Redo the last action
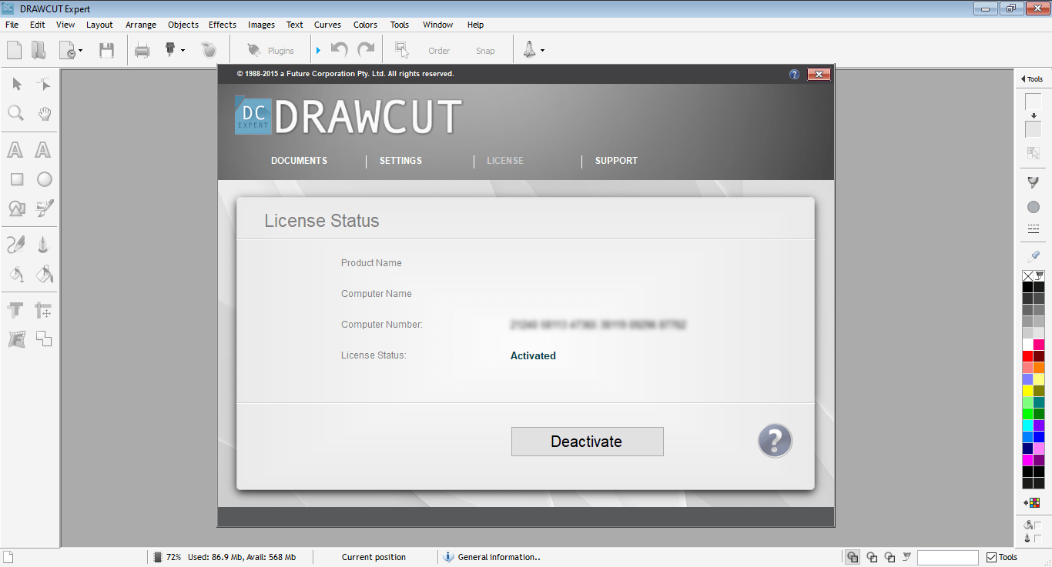The image size is (1052, 567). coord(366,50)
